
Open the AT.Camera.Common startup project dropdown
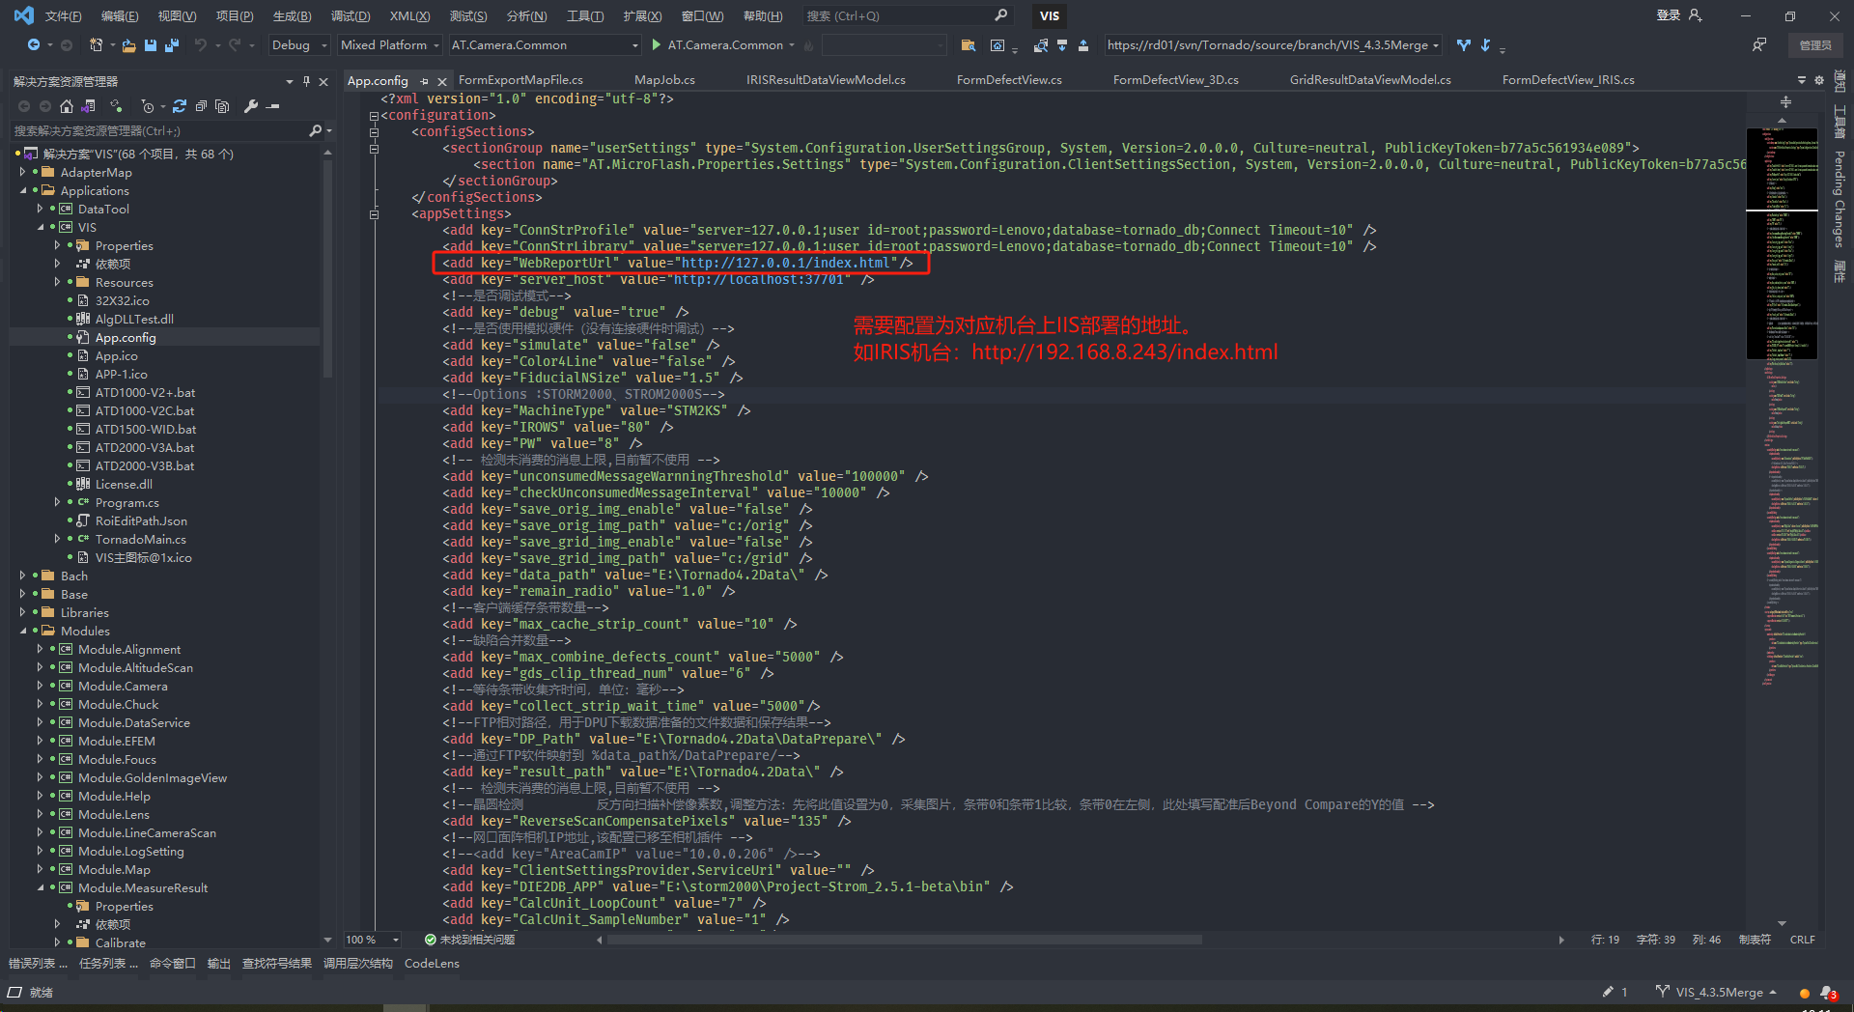point(545,44)
